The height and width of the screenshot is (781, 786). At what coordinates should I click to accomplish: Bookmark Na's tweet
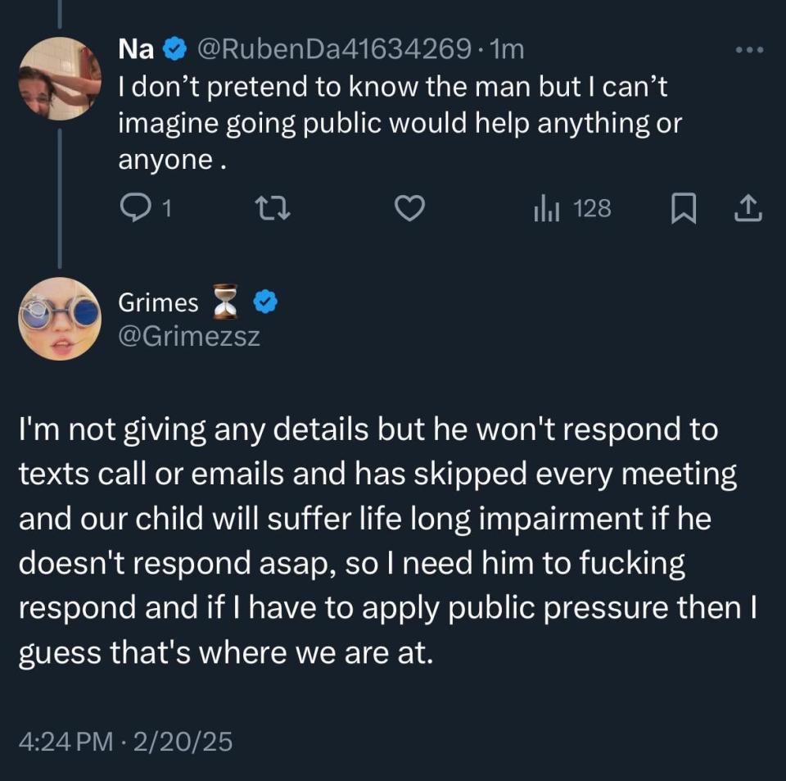(x=681, y=210)
